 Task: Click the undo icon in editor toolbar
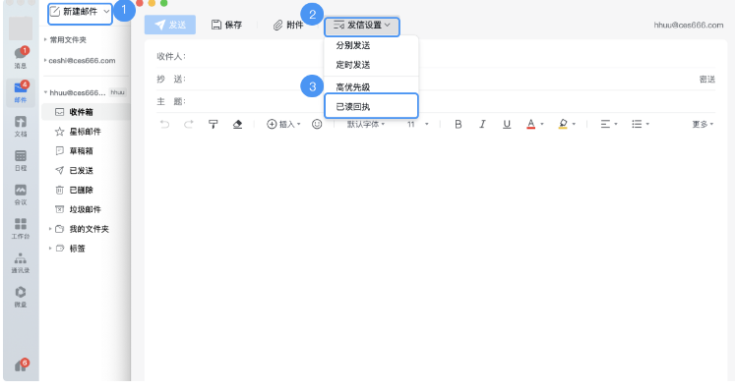click(x=164, y=124)
